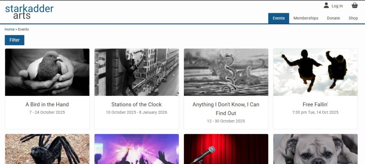This screenshot has width=365, height=164.
Task: Click the Starkadder Arts logo
Action: tap(29, 12)
